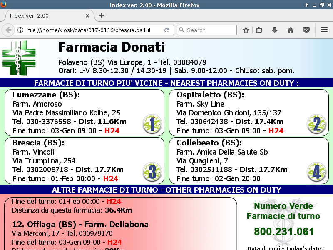Bookmark this page with the star icon
Image resolution: width=333 pixels, height=250 pixels.
(246, 30)
